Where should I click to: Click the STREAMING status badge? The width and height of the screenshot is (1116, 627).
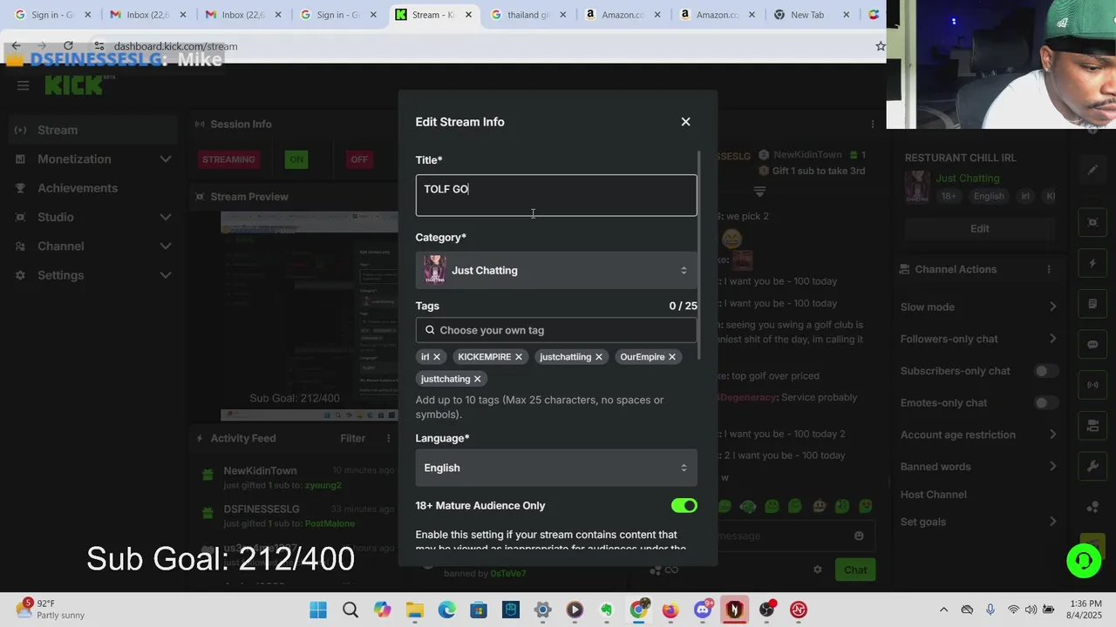pos(228,159)
